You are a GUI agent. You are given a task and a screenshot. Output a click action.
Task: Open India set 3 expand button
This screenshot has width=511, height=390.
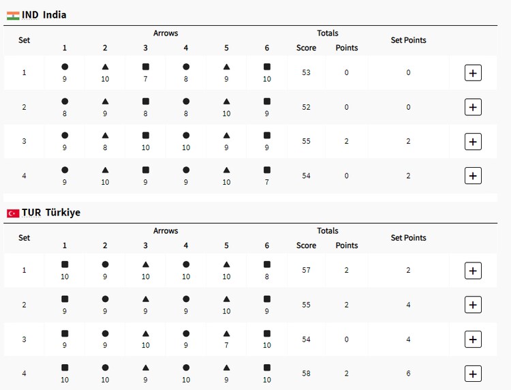pos(473,141)
